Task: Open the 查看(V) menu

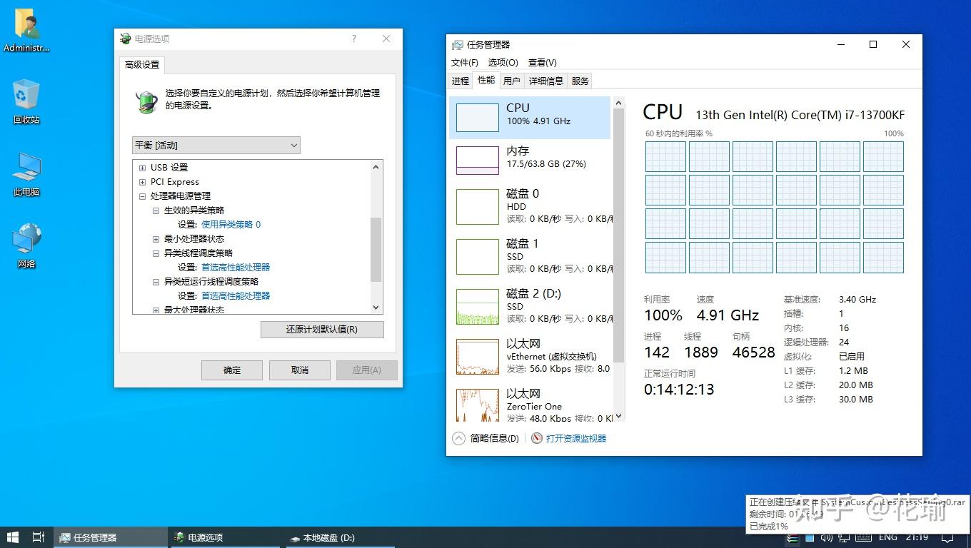Action: pos(542,63)
